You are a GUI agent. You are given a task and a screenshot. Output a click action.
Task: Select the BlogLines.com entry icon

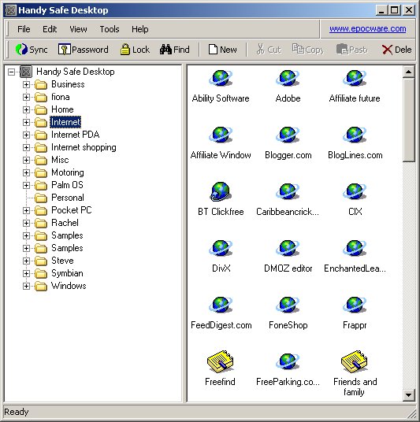pos(355,135)
